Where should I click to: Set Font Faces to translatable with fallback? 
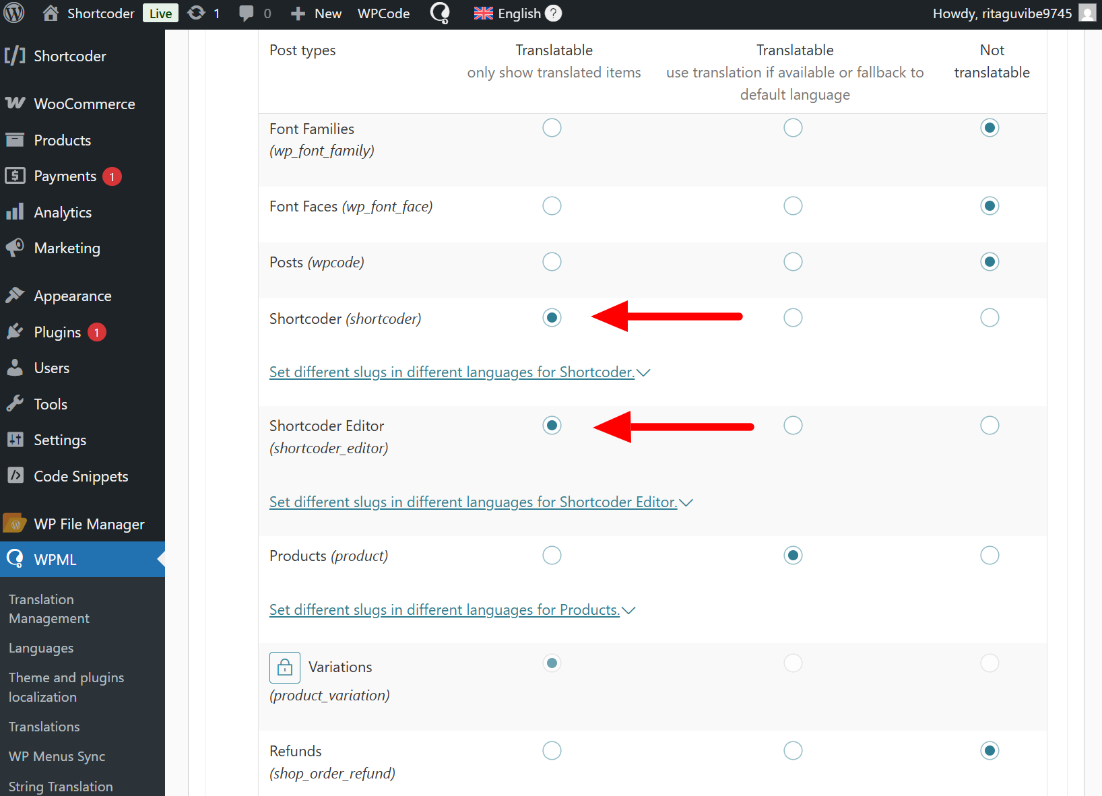tap(793, 206)
